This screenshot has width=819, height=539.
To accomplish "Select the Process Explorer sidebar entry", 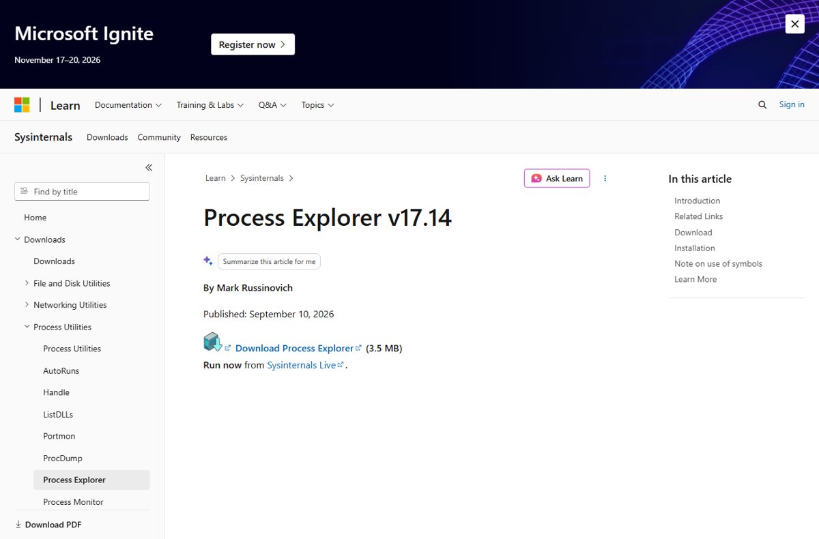I will point(91,480).
